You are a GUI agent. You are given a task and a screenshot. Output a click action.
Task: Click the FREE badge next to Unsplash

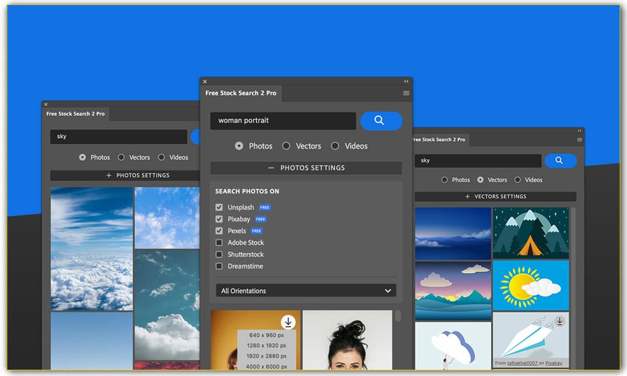(x=263, y=207)
